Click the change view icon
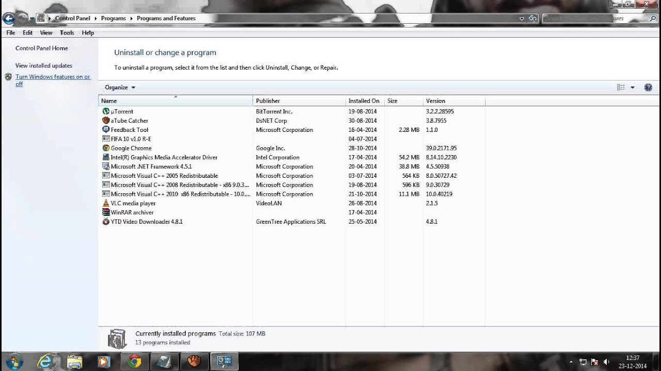The width and height of the screenshot is (661, 371). coord(621,88)
